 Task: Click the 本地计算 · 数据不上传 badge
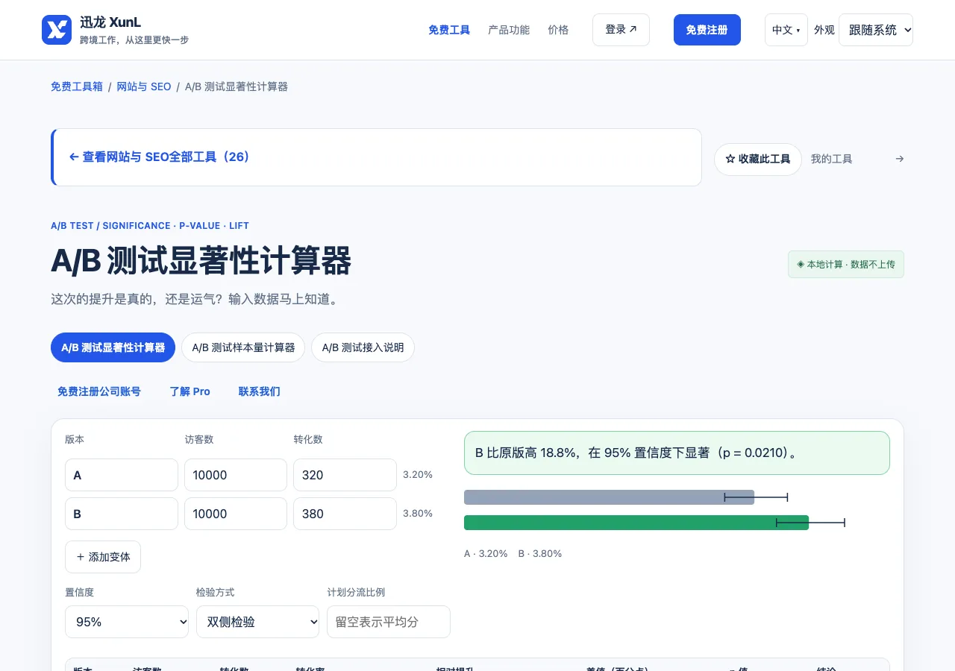[x=846, y=265]
